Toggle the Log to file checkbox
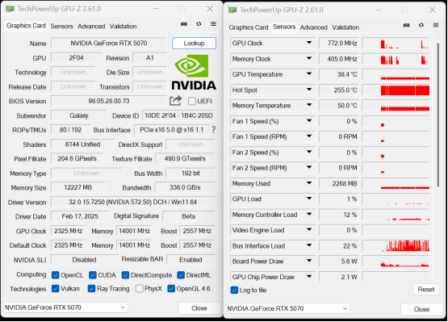 234,291
